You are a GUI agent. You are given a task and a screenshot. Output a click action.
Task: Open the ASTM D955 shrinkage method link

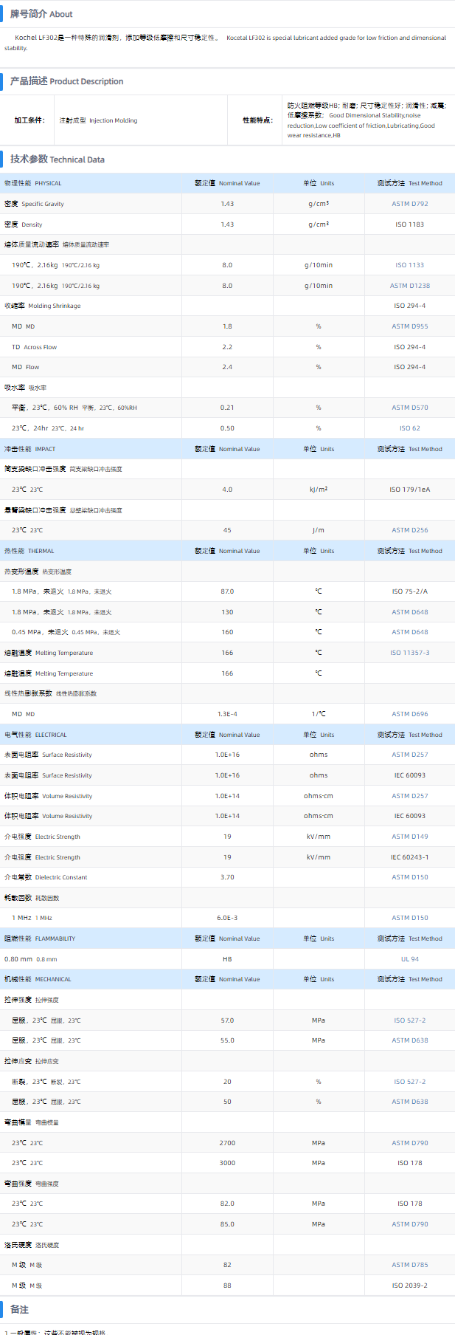[x=409, y=326]
